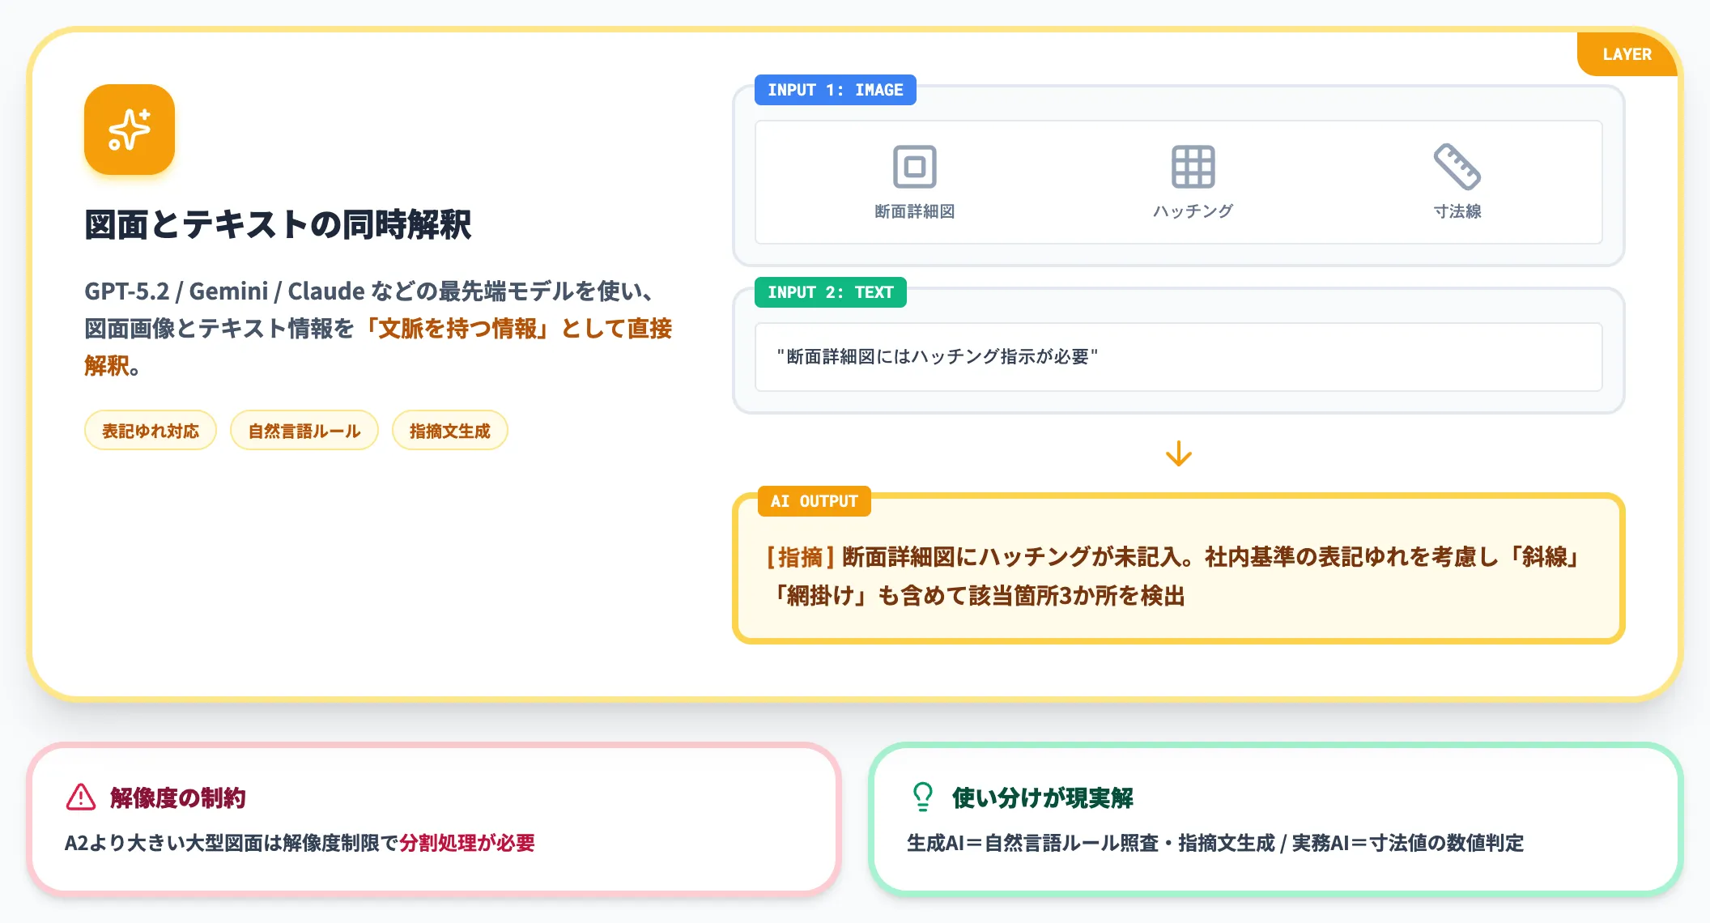Click the ハッチング grid icon

[x=1193, y=167]
